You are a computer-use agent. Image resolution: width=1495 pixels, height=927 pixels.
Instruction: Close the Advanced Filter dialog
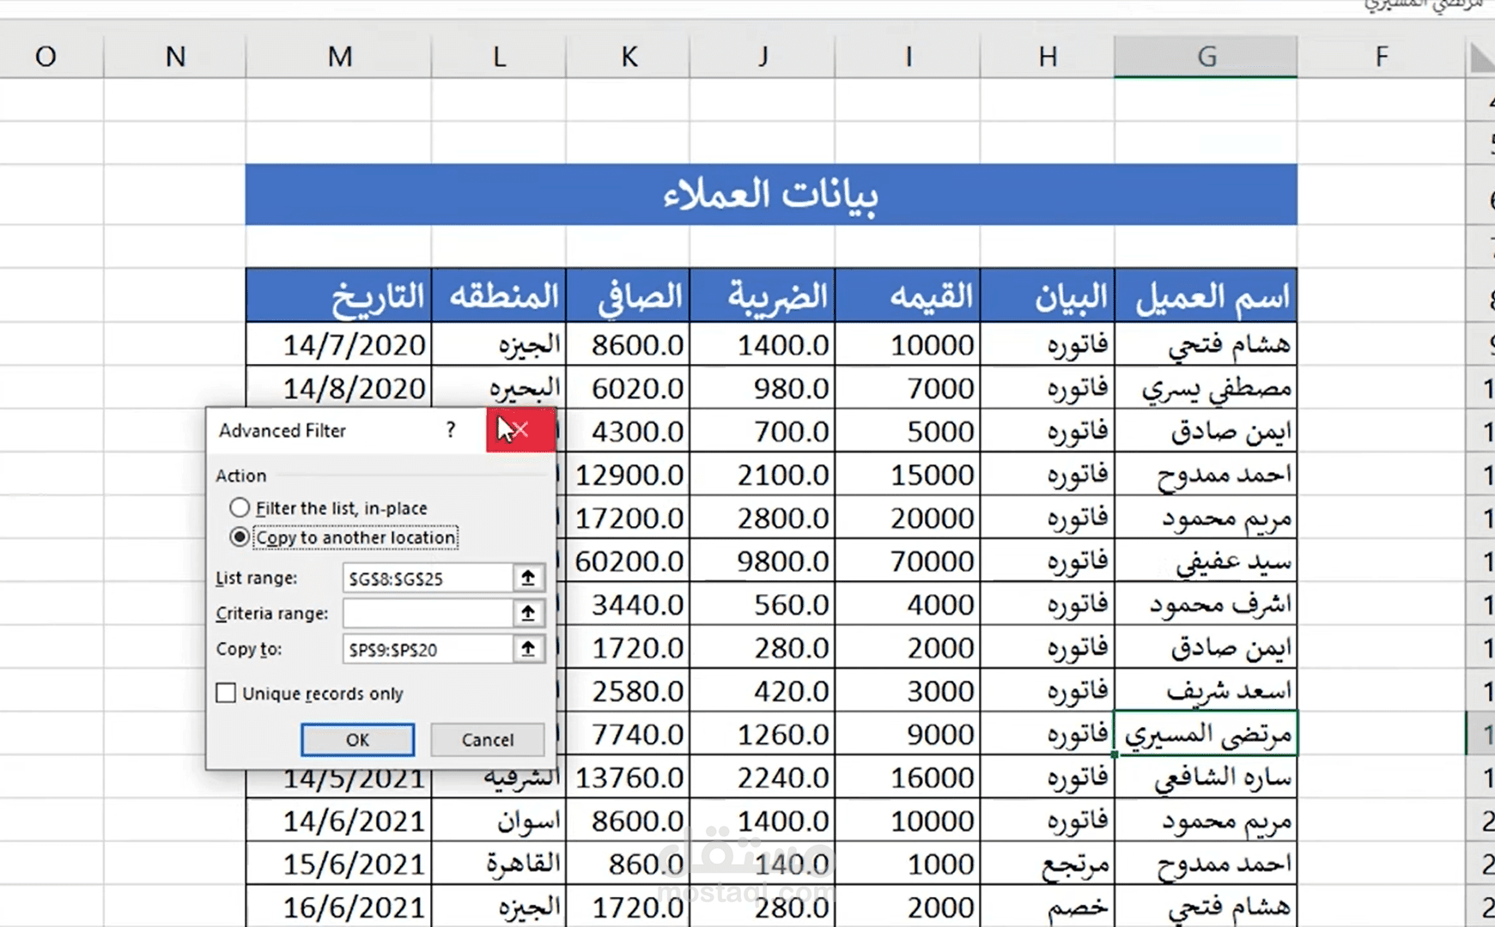click(x=520, y=430)
